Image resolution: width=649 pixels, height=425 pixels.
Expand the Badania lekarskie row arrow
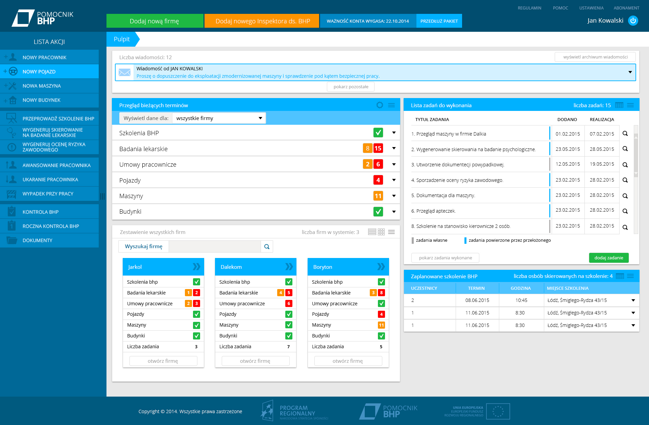(x=394, y=148)
